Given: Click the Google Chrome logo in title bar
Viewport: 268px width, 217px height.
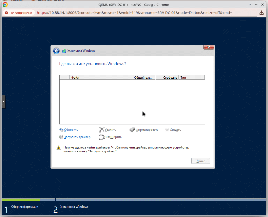Looking at the screenshot, I should tap(5, 5).
